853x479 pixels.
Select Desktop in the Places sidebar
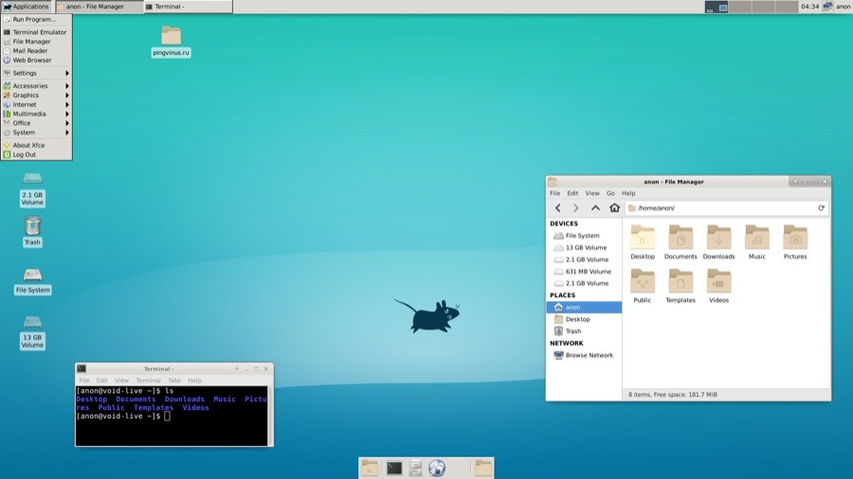[584, 319]
